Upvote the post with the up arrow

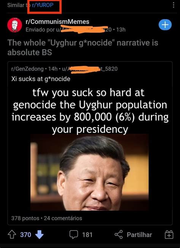(12, 235)
